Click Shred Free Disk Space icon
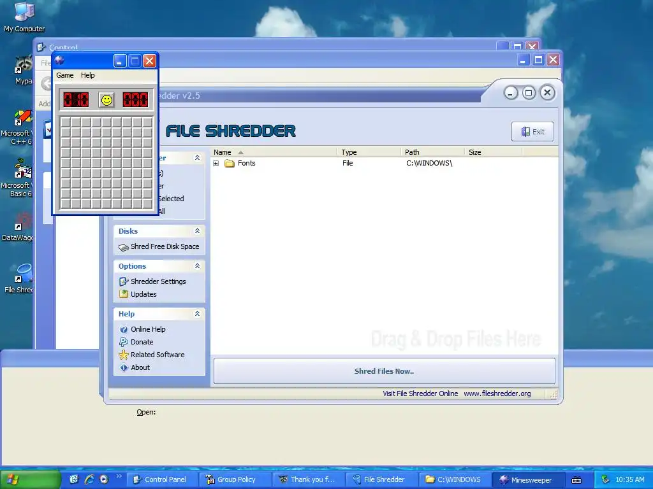The width and height of the screenshot is (653, 489). click(x=123, y=247)
